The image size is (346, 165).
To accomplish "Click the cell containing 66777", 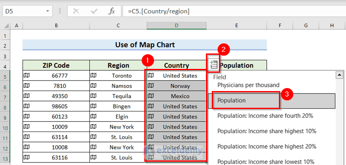I will [x=56, y=76].
